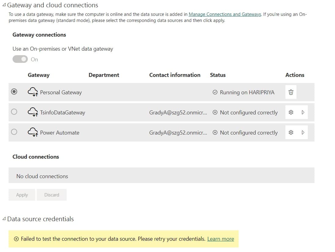This screenshot has width=335, height=252.
Task: Click the Power Automate cloud icon
Action: pyautogui.click(x=33, y=132)
